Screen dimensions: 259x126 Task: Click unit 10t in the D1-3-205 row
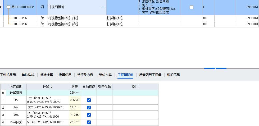click(208, 18)
